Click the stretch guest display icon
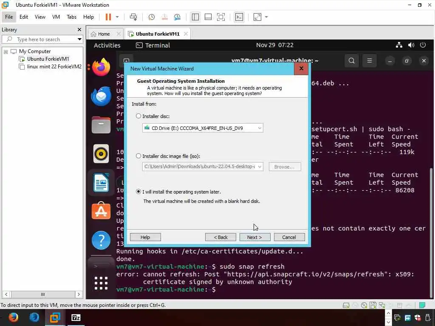 click(x=257, y=17)
